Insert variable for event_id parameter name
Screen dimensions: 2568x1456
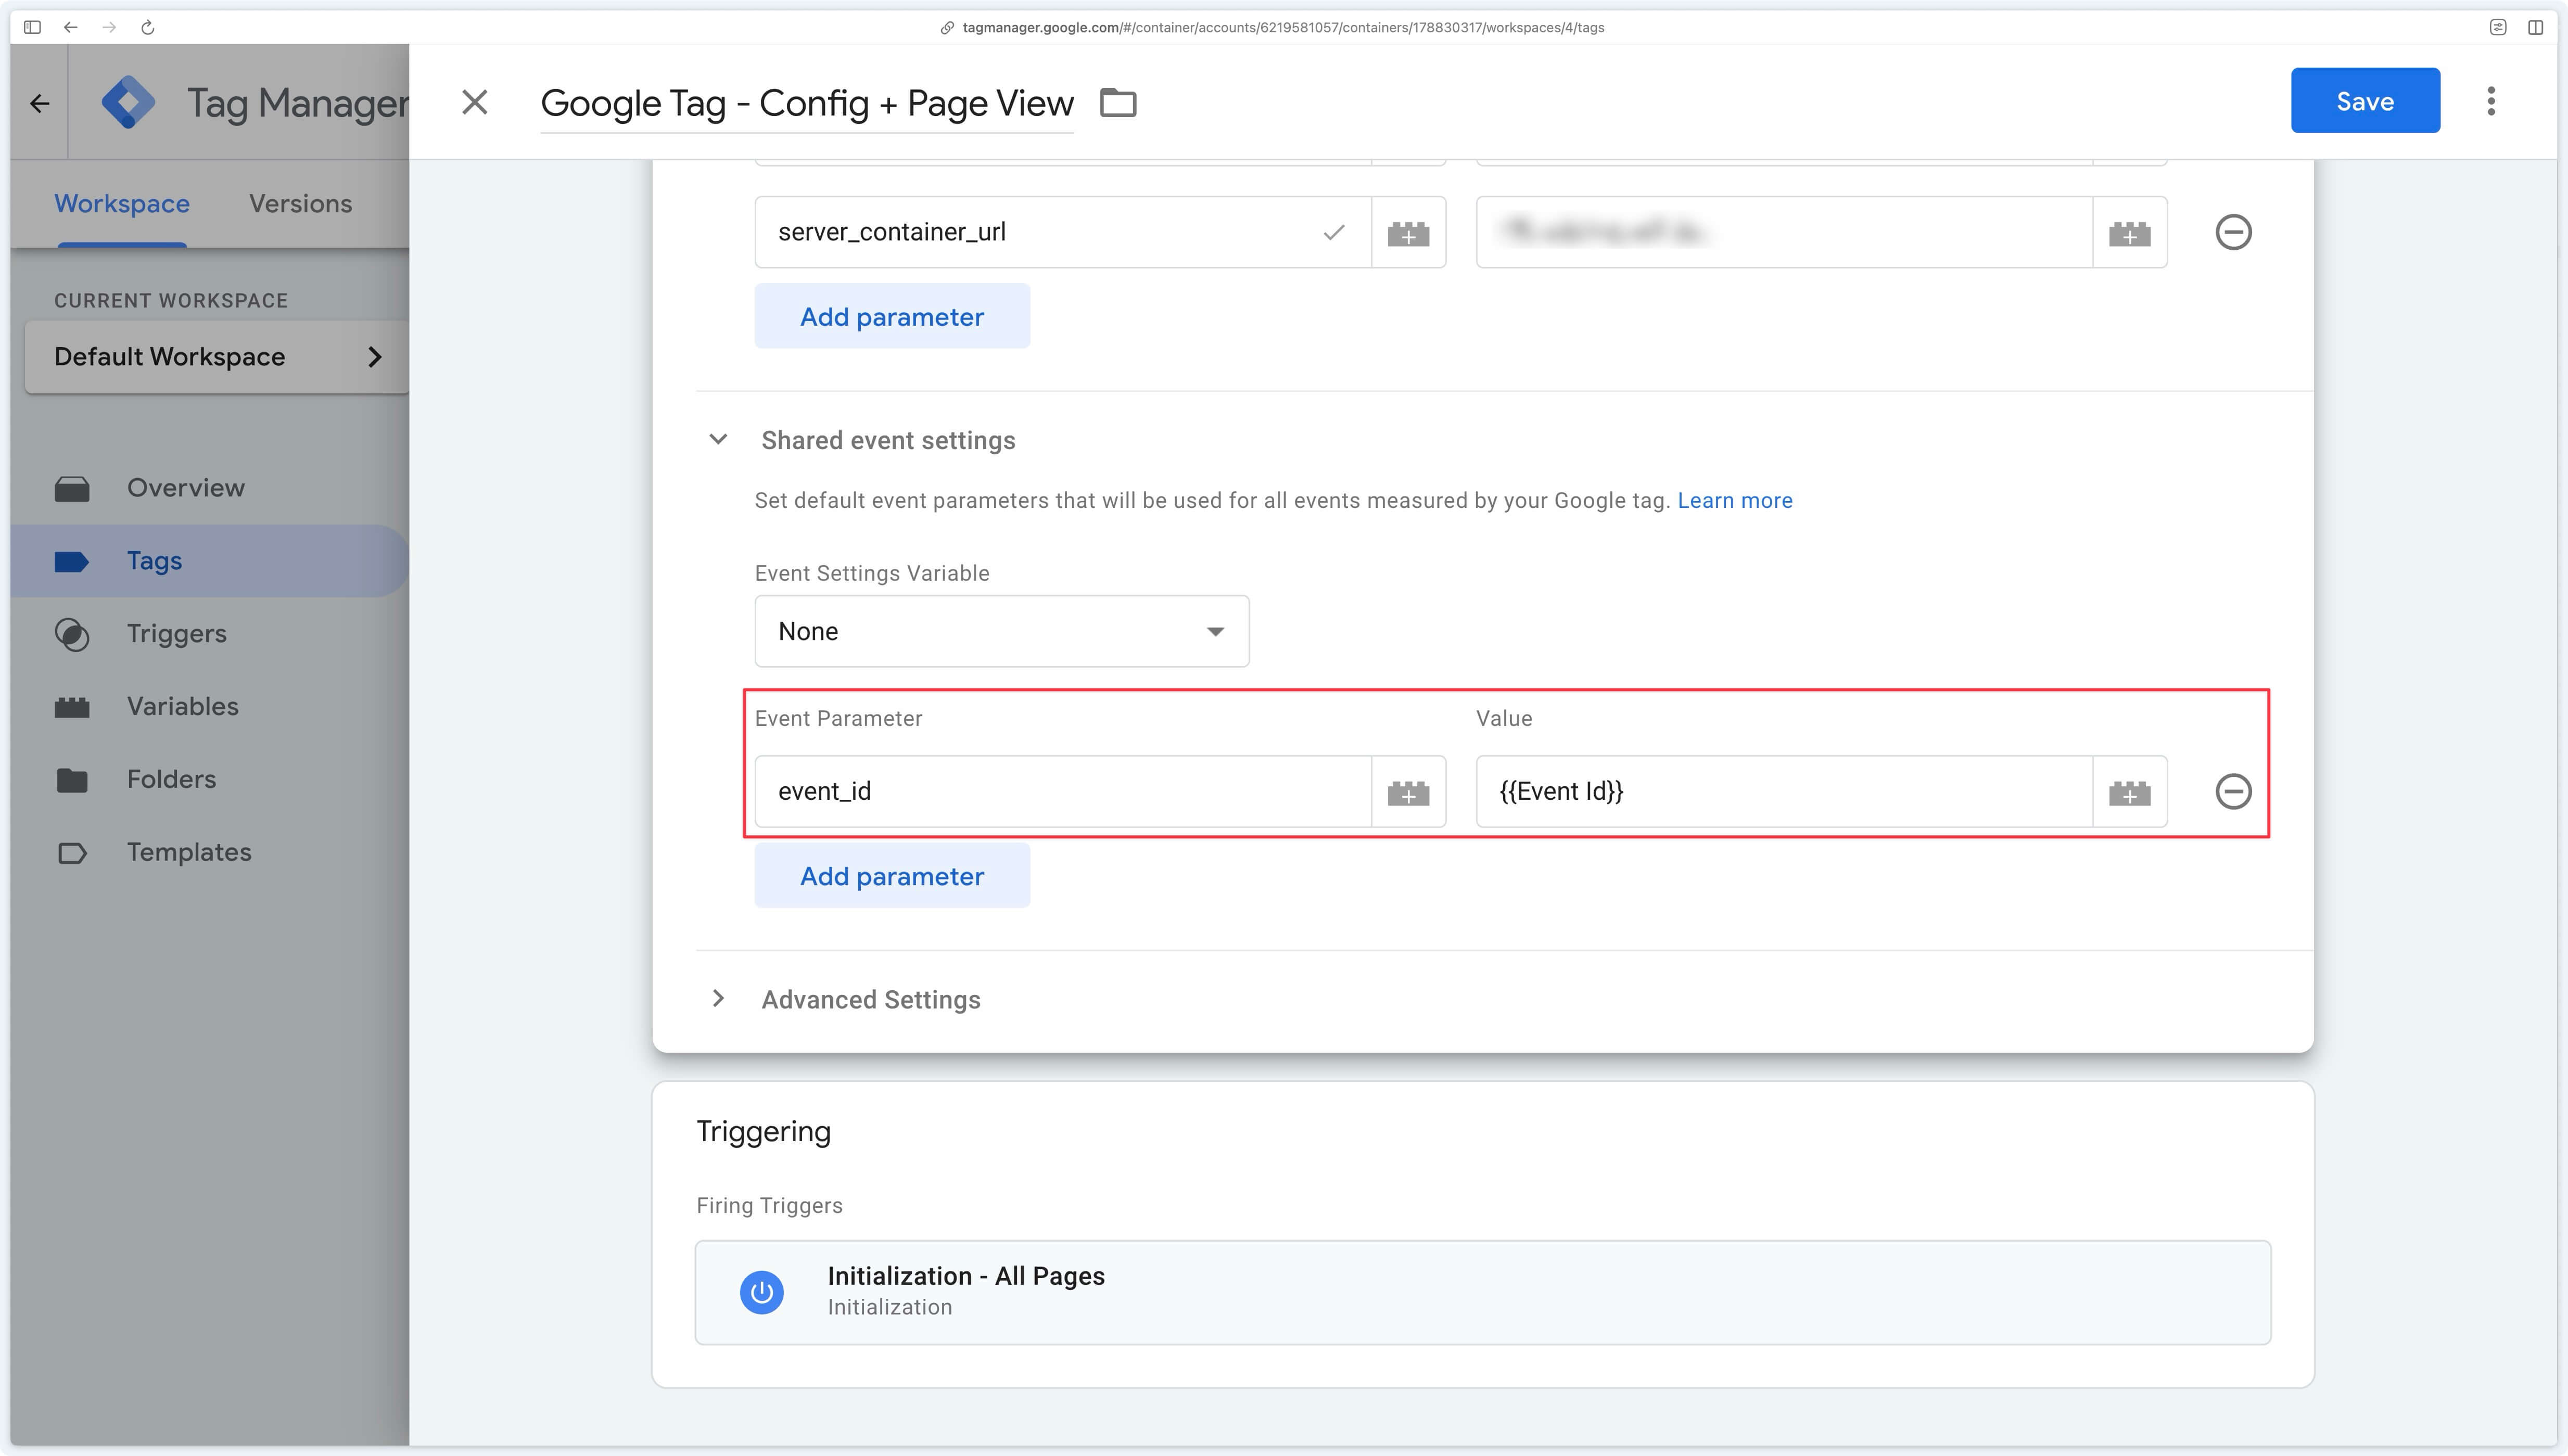click(1408, 792)
